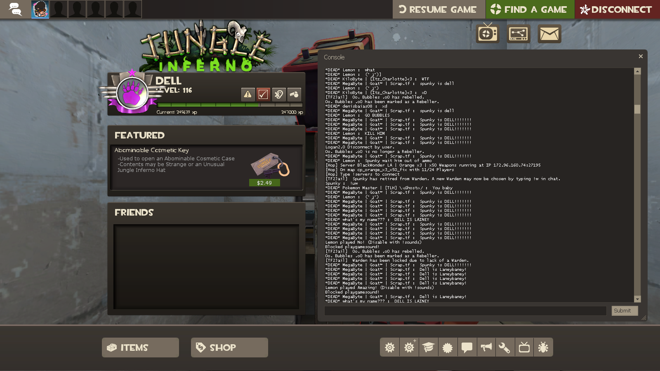Viewport: 660px width, 371px height.
Task: Click the report player icon by level bar
Action: tap(294, 94)
